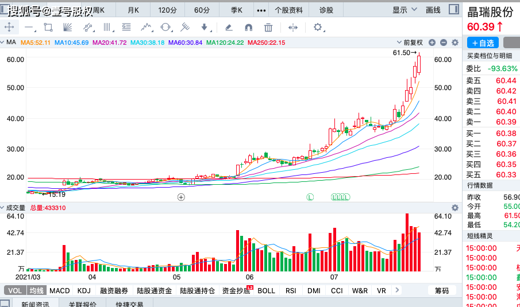
Task: Switch to 120分 chart period
Action: pyautogui.click(x=167, y=10)
